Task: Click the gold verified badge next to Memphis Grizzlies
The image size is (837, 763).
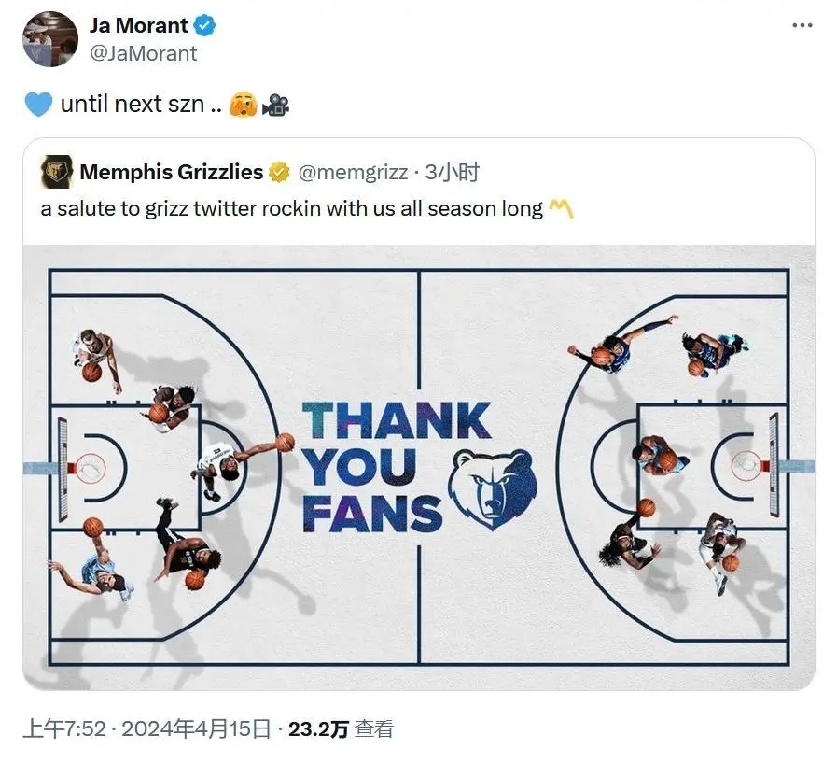Action: click(279, 172)
